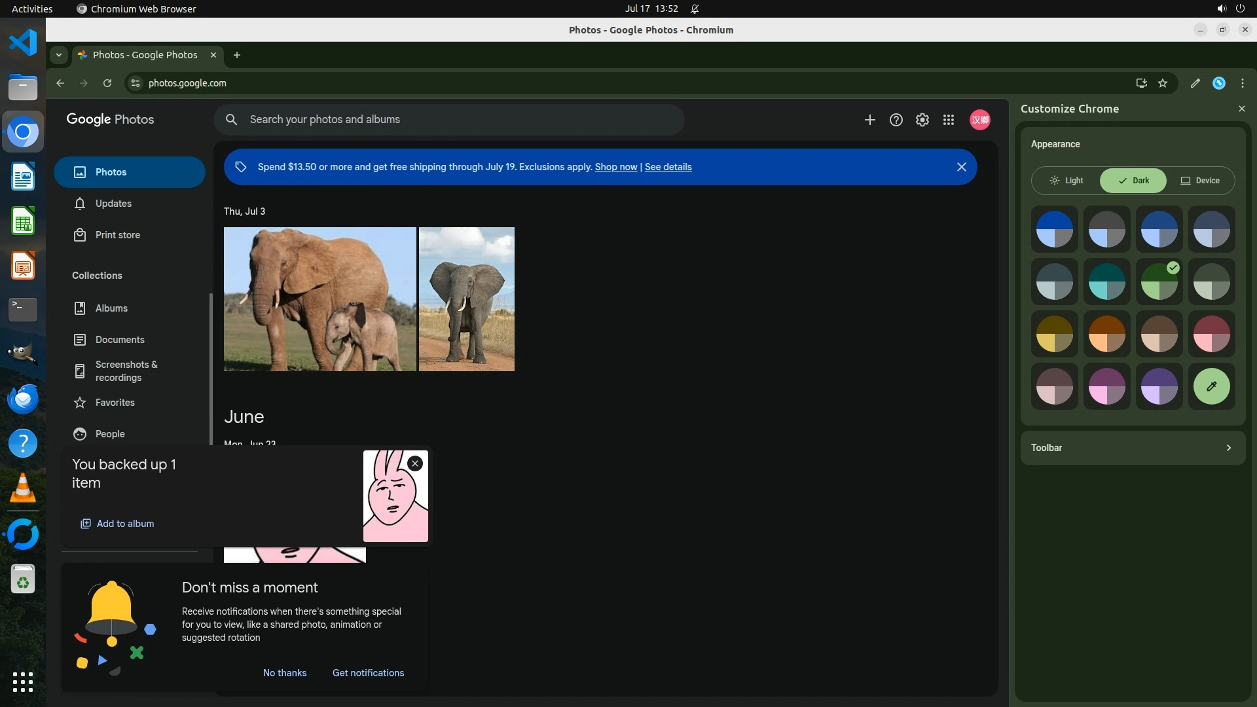Bookmark this page with star icon

click(x=1163, y=83)
